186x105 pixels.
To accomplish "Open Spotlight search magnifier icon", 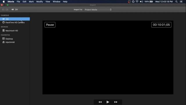I will coord(176,2).
